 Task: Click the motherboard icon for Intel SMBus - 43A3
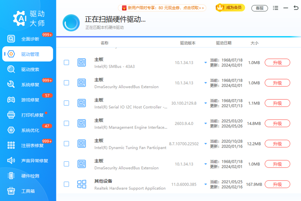(82, 63)
